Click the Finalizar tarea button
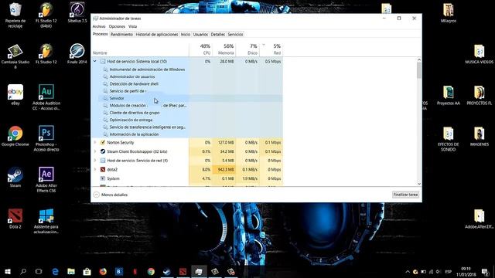The image size is (495, 278). point(405,195)
